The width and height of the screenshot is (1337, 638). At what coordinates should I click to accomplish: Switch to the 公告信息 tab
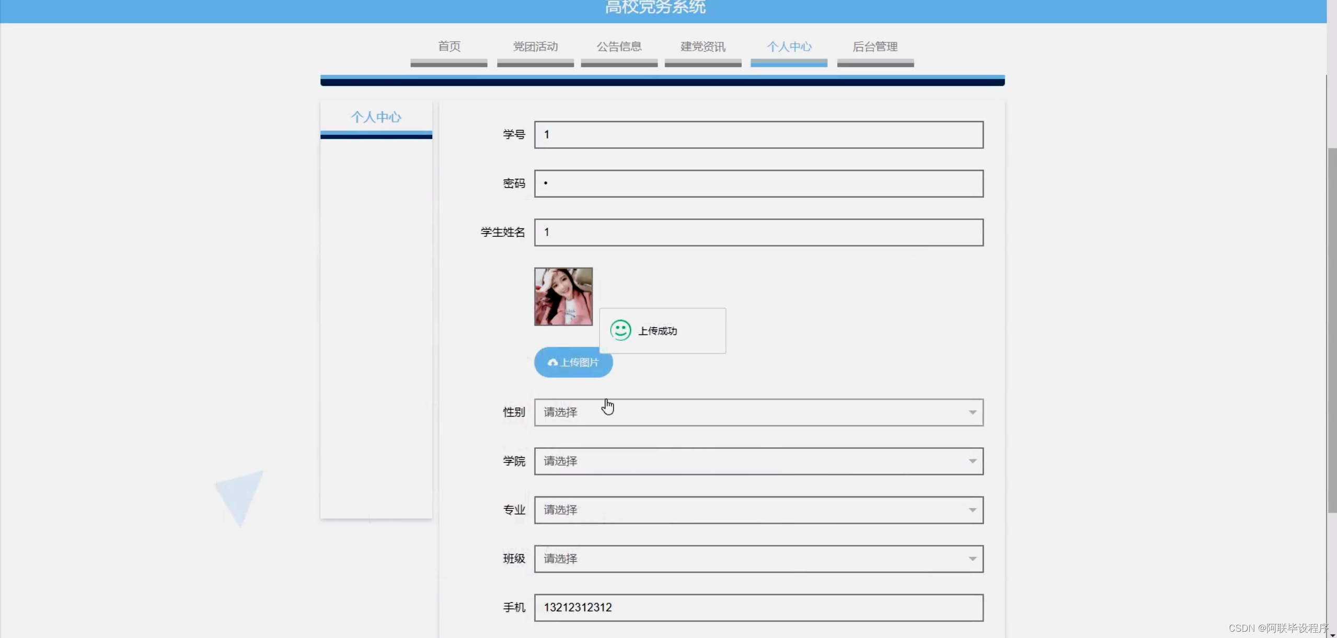(x=619, y=47)
